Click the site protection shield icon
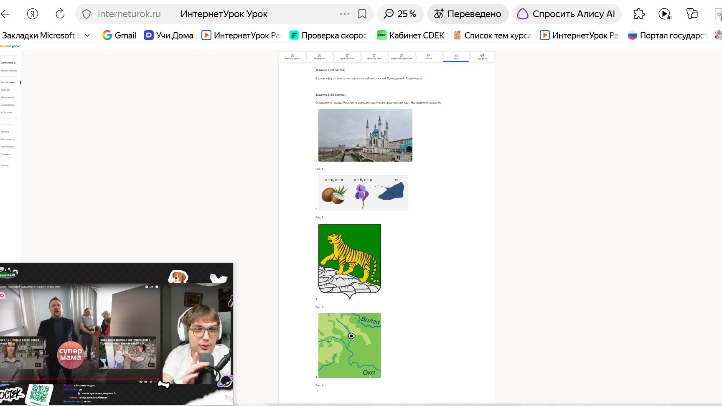The width and height of the screenshot is (722, 406). [86, 14]
